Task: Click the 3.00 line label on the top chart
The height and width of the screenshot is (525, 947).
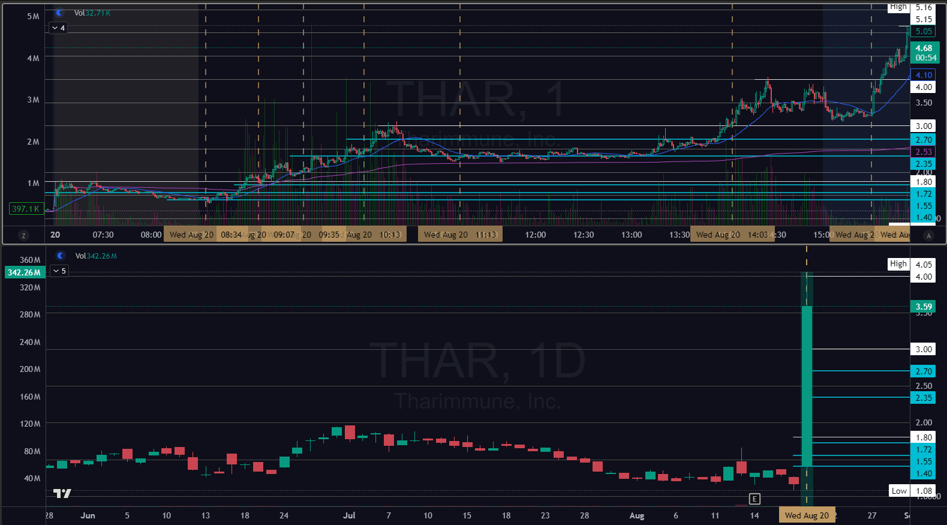Action: coord(924,126)
